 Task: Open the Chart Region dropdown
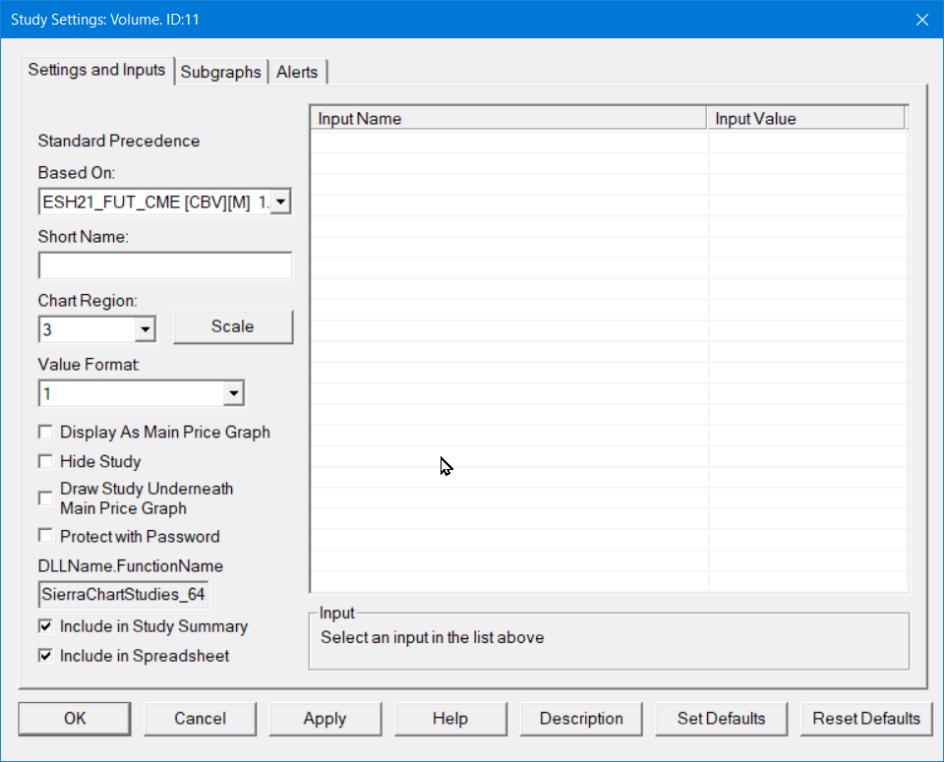tap(146, 329)
